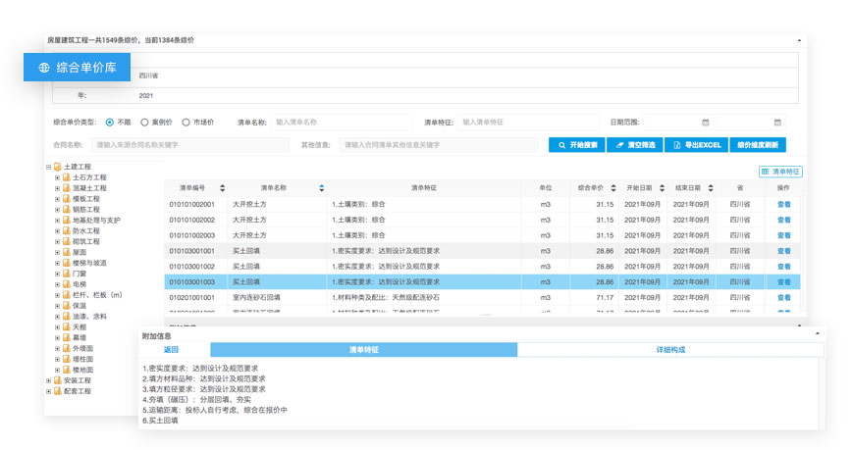Click the 综价维度刷新 button
The height and width of the screenshot is (450, 853).
(758, 145)
